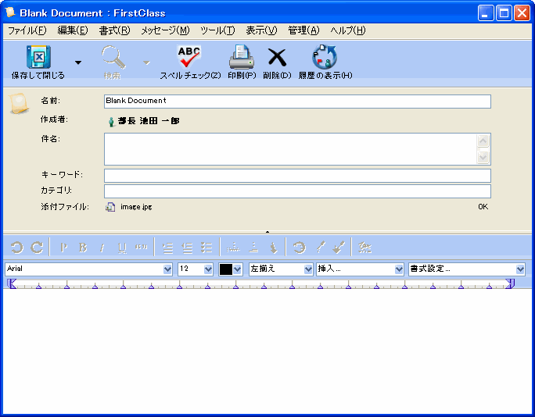Click the redo arrow in formatting toolbar
Viewport: 535px width, 417px height.
coord(36,248)
